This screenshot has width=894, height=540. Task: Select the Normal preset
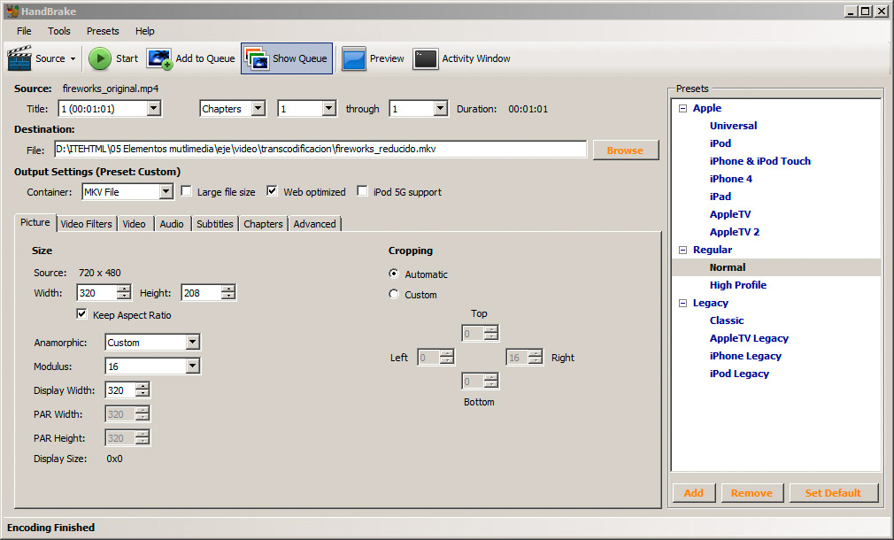[728, 266]
